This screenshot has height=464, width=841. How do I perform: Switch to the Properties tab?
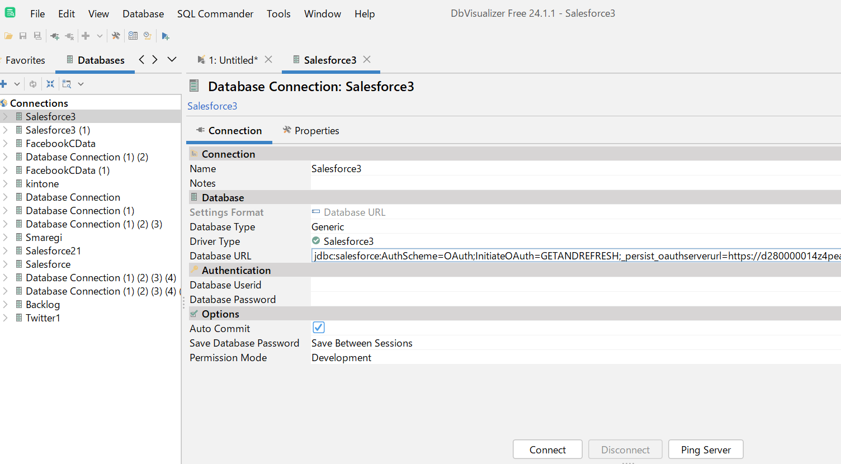(x=311, y=131)
